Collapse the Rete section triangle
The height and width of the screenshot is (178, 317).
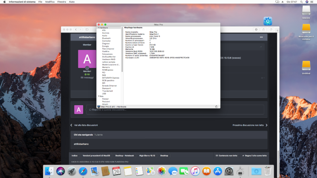click(98, 96)
